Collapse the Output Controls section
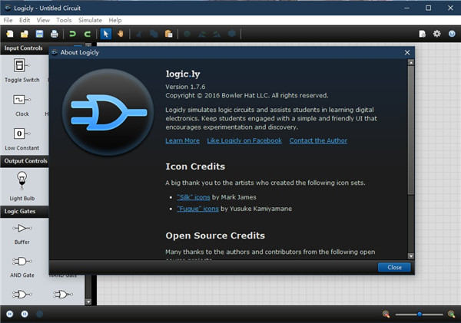The height and width of the screenshot is (323, 461). 25,161
